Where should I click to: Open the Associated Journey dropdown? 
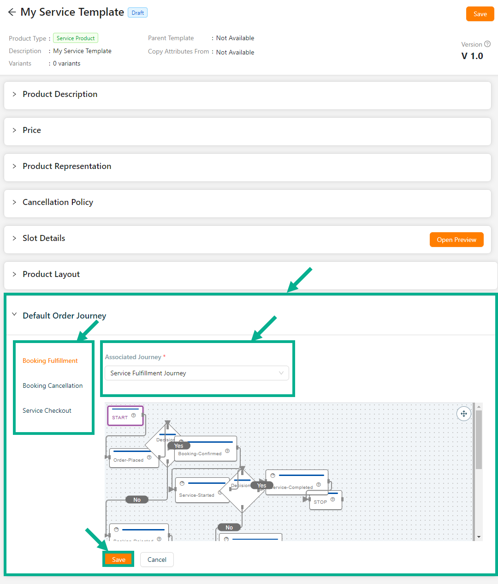point(197,373)
